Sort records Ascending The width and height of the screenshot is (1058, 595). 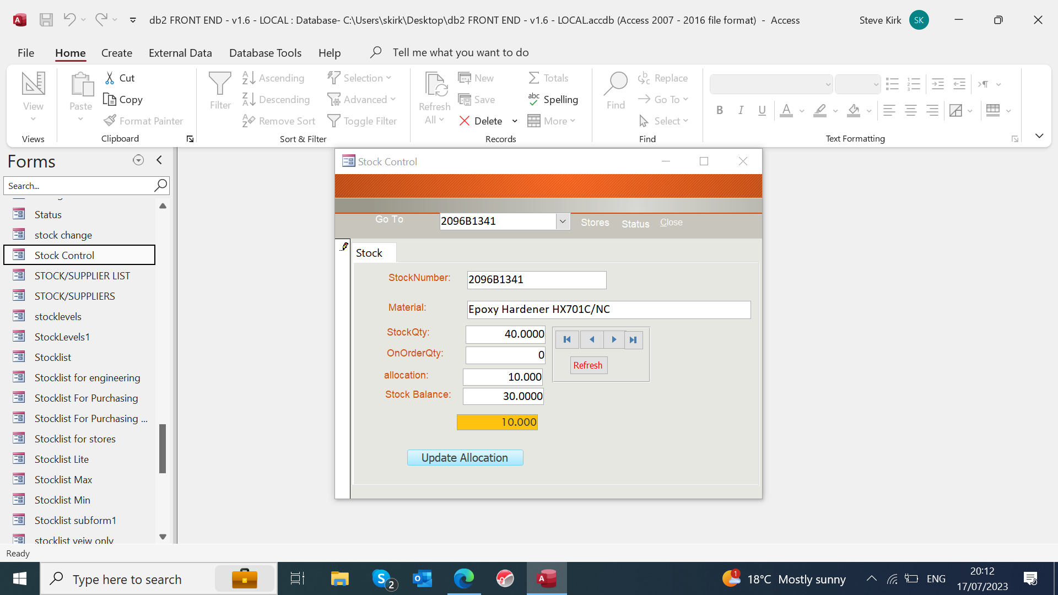click(x=273, y=78)
